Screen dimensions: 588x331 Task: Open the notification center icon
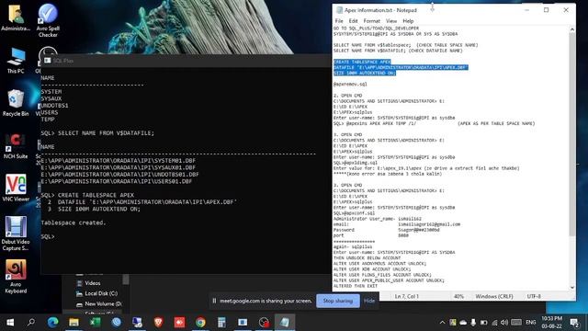(x=574, y=322)
